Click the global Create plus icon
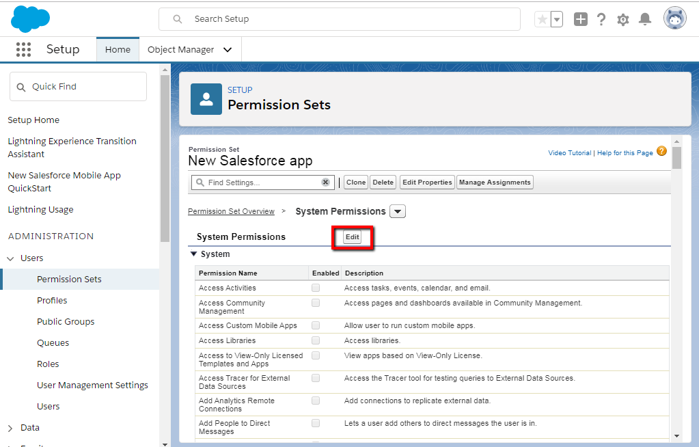The height and width of the screenshot is (447, 699). [580, 18]
